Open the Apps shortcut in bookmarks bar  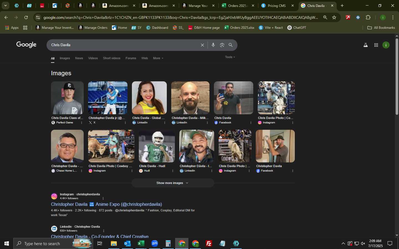[12, 28]
